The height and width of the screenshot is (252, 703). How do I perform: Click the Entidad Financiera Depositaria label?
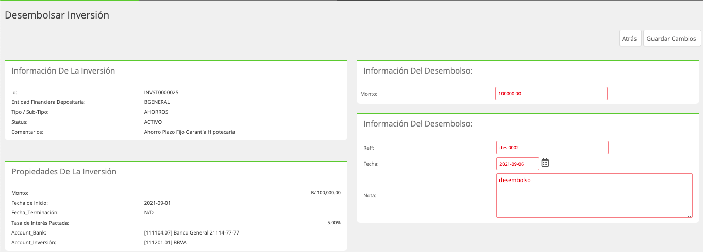coord(48,102)
